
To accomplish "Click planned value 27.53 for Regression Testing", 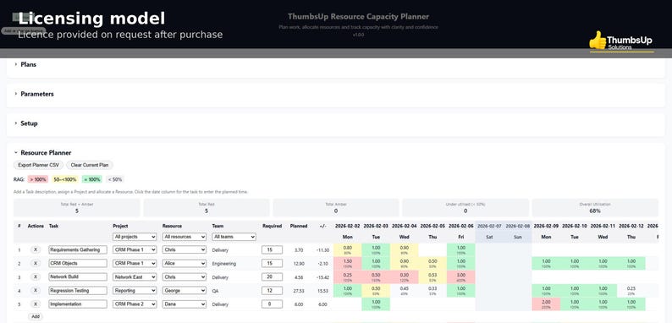I will (299, 291).
